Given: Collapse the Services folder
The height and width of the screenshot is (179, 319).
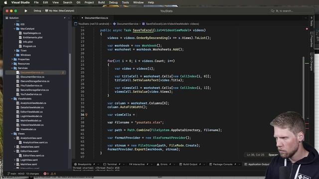Looking at the screenshot, I should coord(12,68).
